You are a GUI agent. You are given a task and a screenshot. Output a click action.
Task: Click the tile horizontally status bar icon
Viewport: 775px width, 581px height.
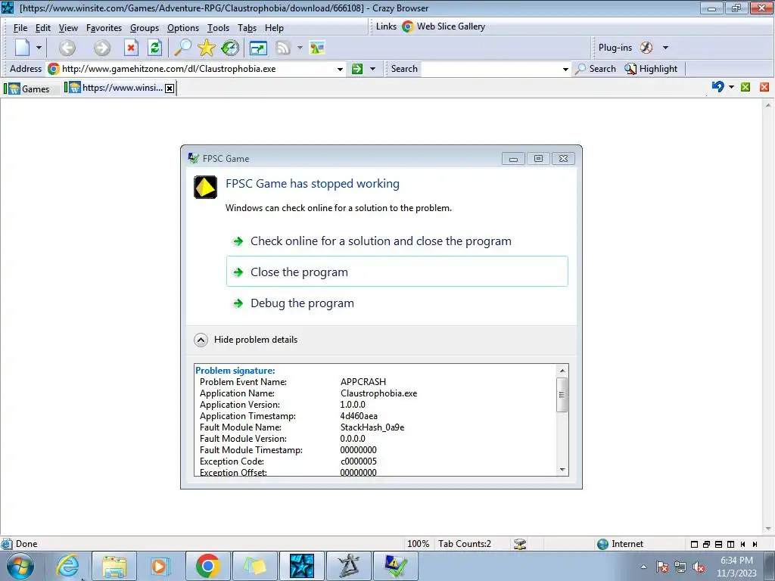(719, 544)
